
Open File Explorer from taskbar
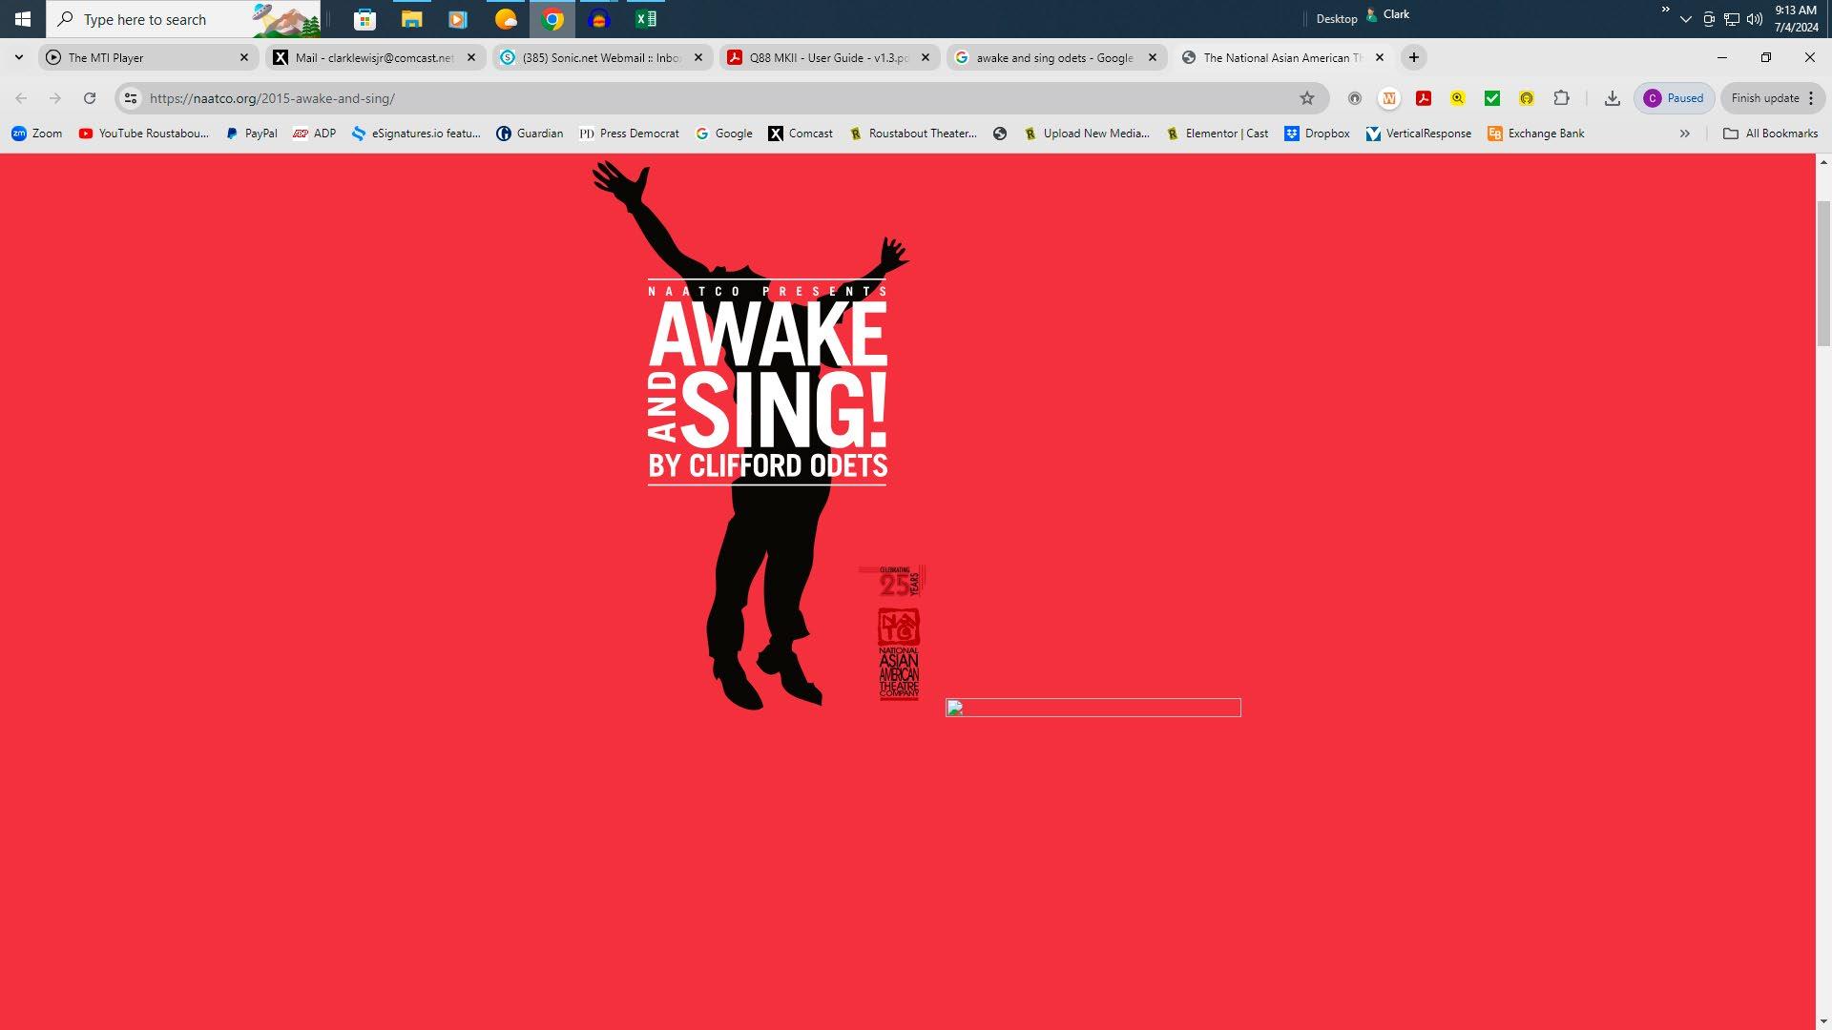411,19
